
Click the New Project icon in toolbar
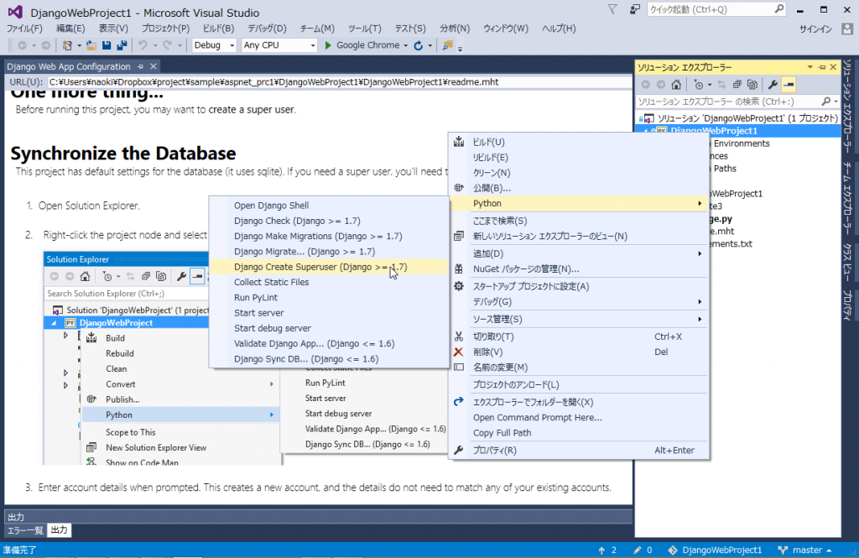click(x=67, y=45)
